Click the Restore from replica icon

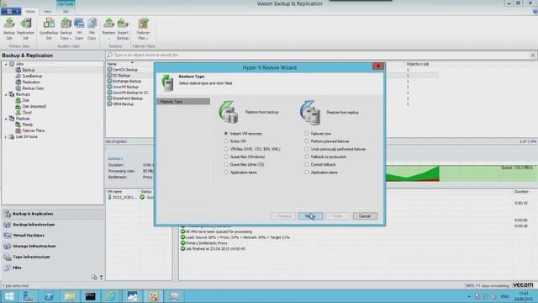310,112
